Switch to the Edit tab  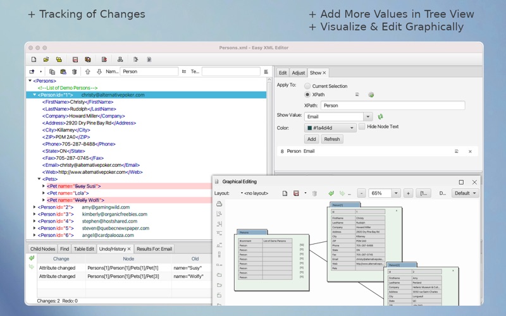pos(283,73)
